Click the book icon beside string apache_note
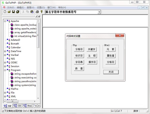This screenshot has height=114, width=150. [x=12, y=29]
